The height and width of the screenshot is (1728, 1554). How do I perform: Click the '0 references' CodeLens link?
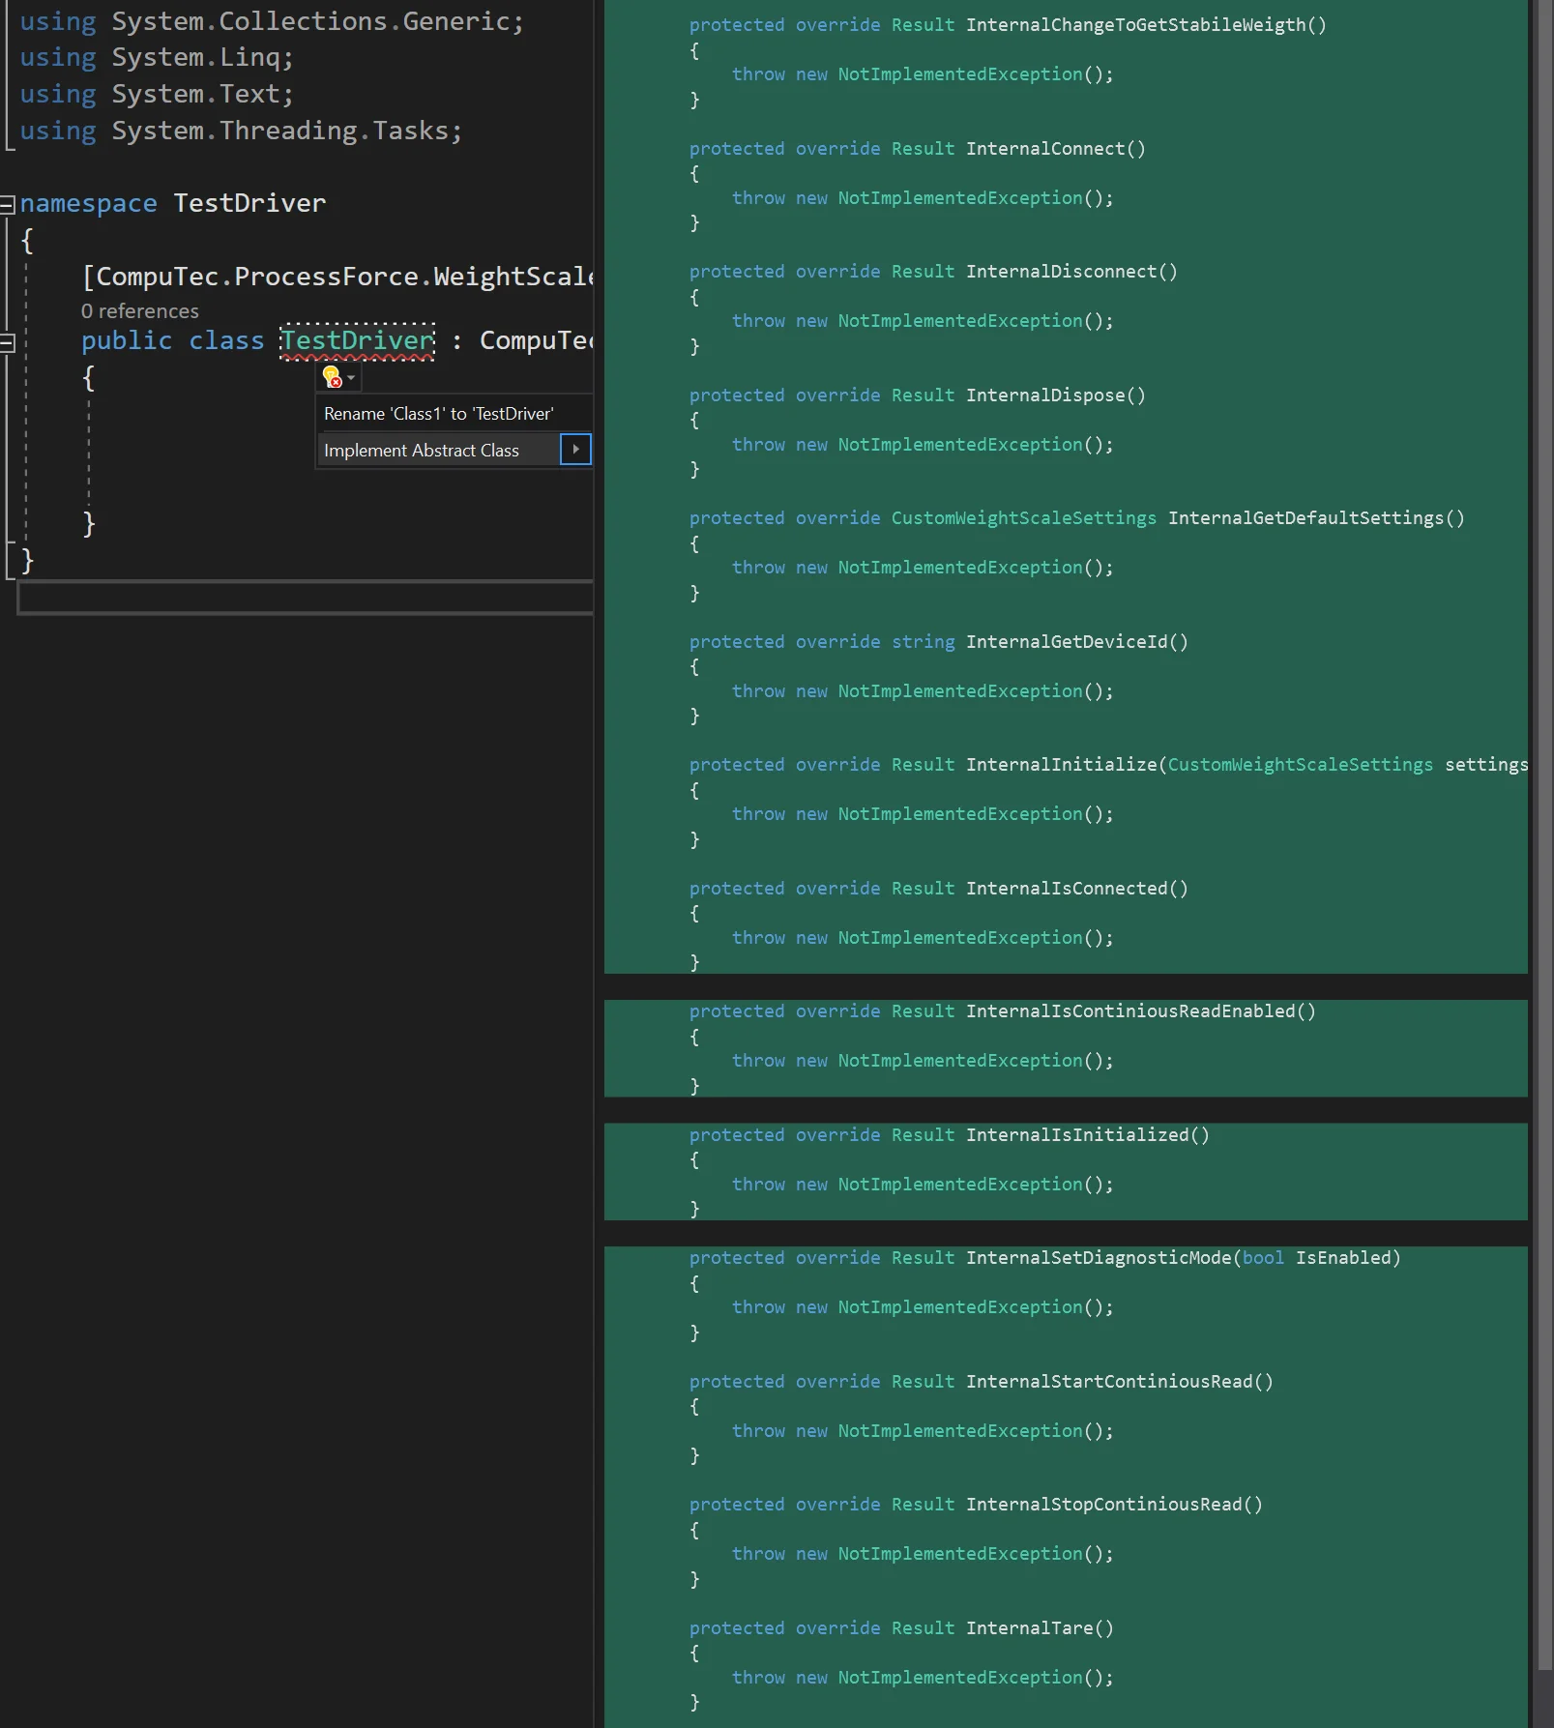click(140, 310)
